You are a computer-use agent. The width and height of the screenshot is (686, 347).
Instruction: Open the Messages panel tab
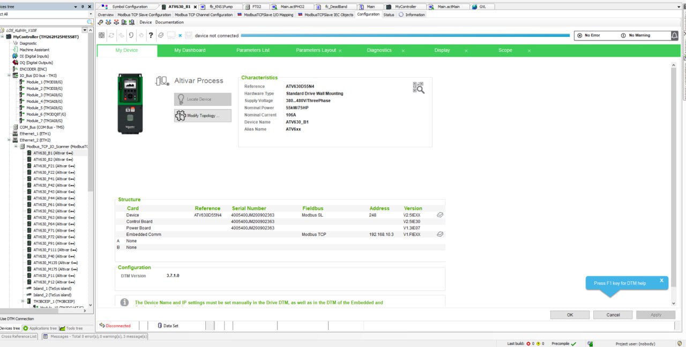(x=95, y=336)
